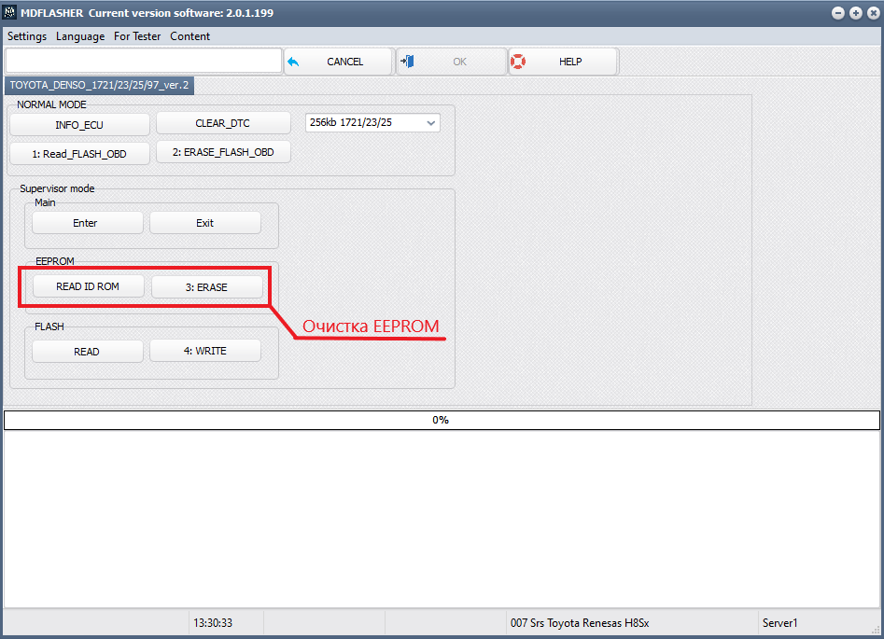Open the Language menu
This screenshot has width=884, height=639.
point(80,36)
